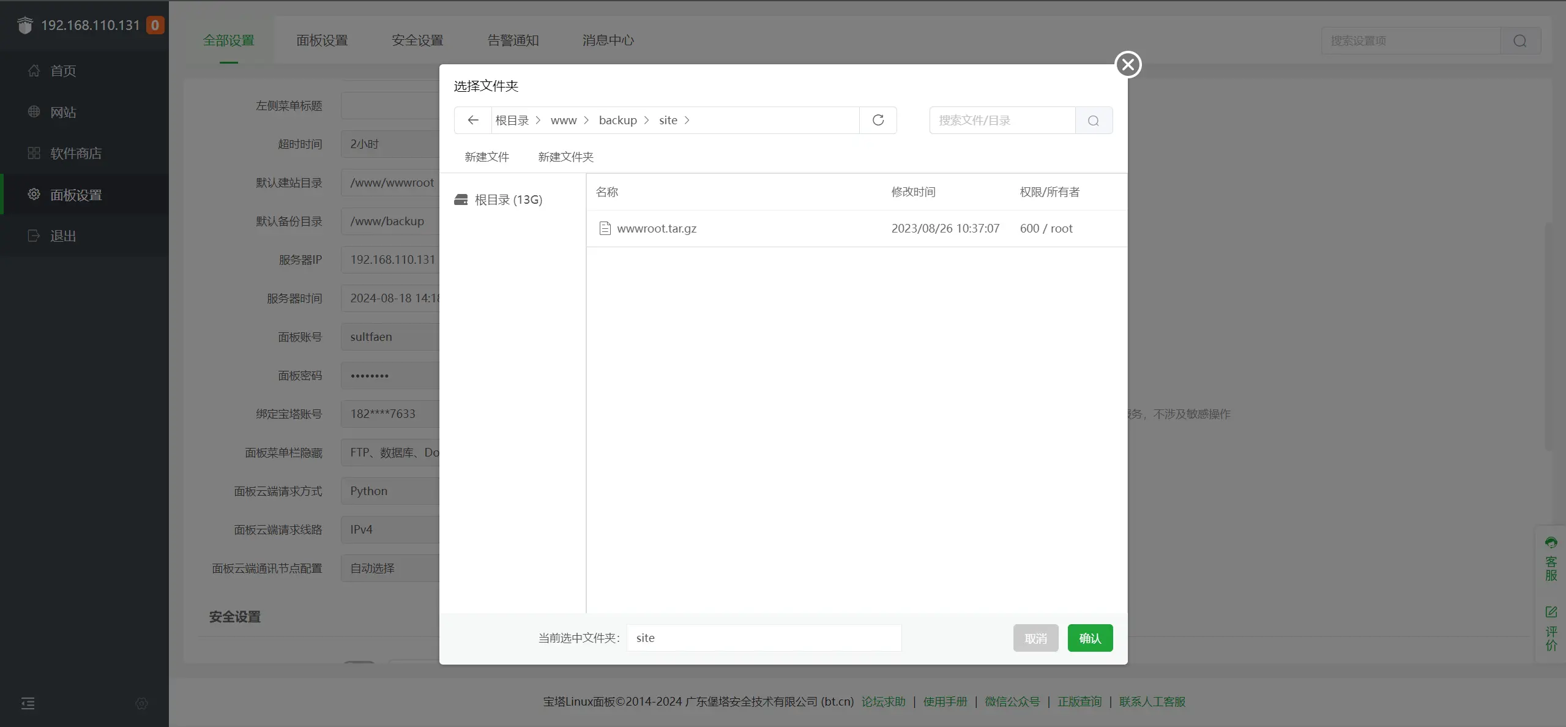Viewport: 1566px width, 727px height.
Task: Click the evaluation edit icon on right
Action: 1551,611
